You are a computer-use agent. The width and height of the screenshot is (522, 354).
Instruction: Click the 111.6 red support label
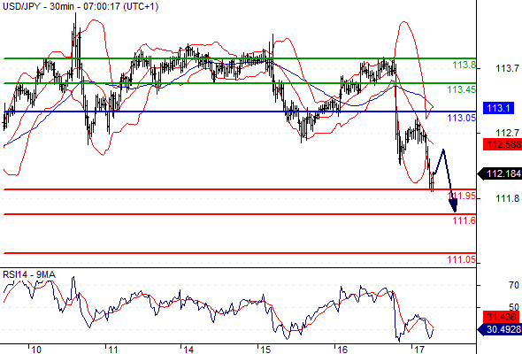pyautogui.click(x=464, y=220)
